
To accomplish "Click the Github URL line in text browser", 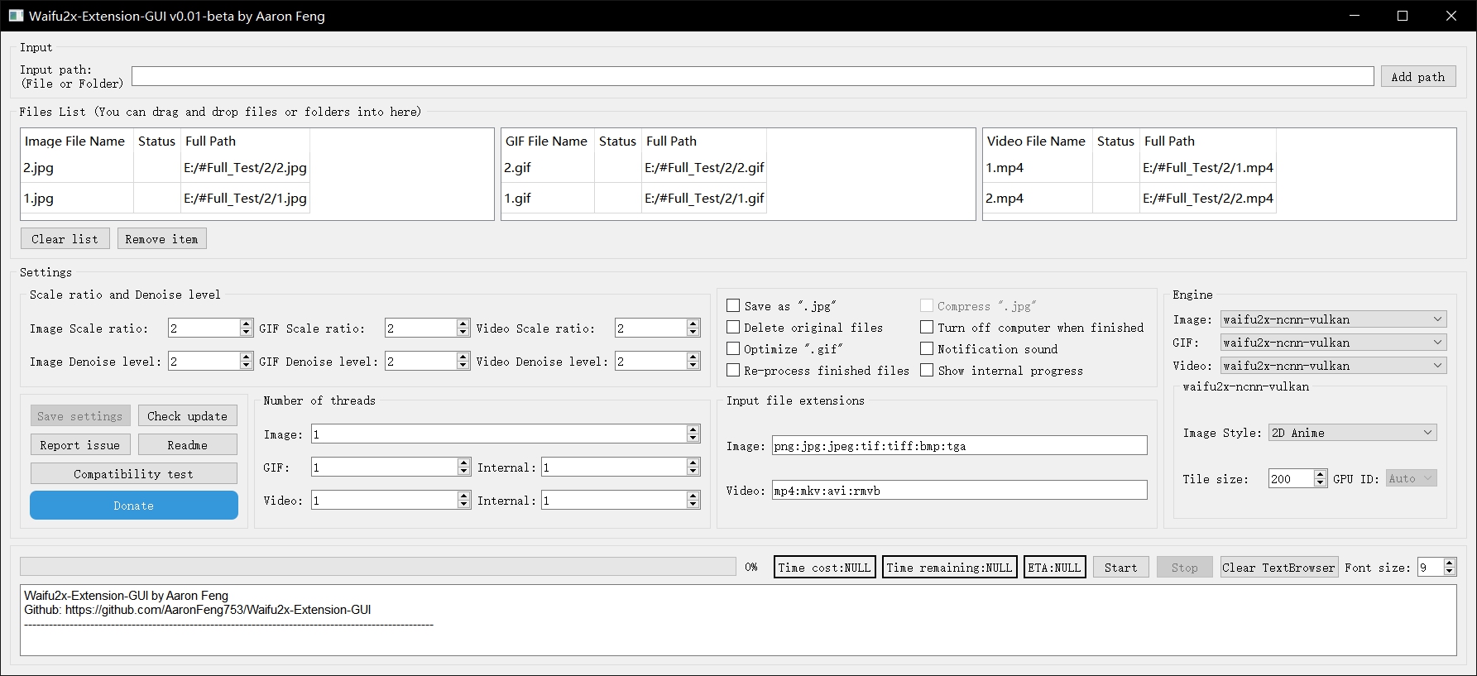I will (197, 610).
